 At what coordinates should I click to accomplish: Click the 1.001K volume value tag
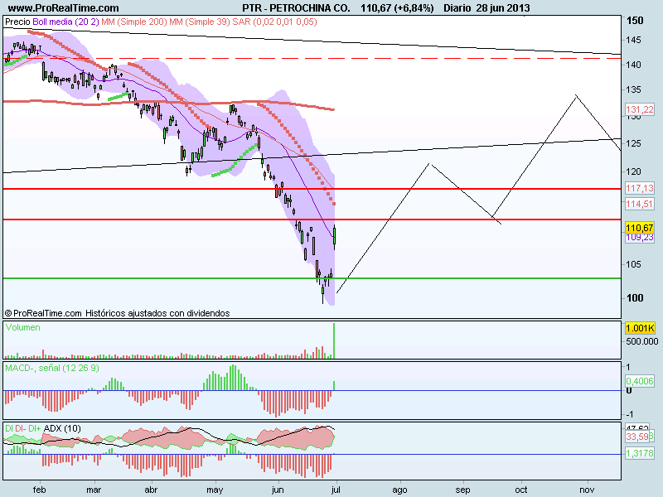(x=640, y=328)
